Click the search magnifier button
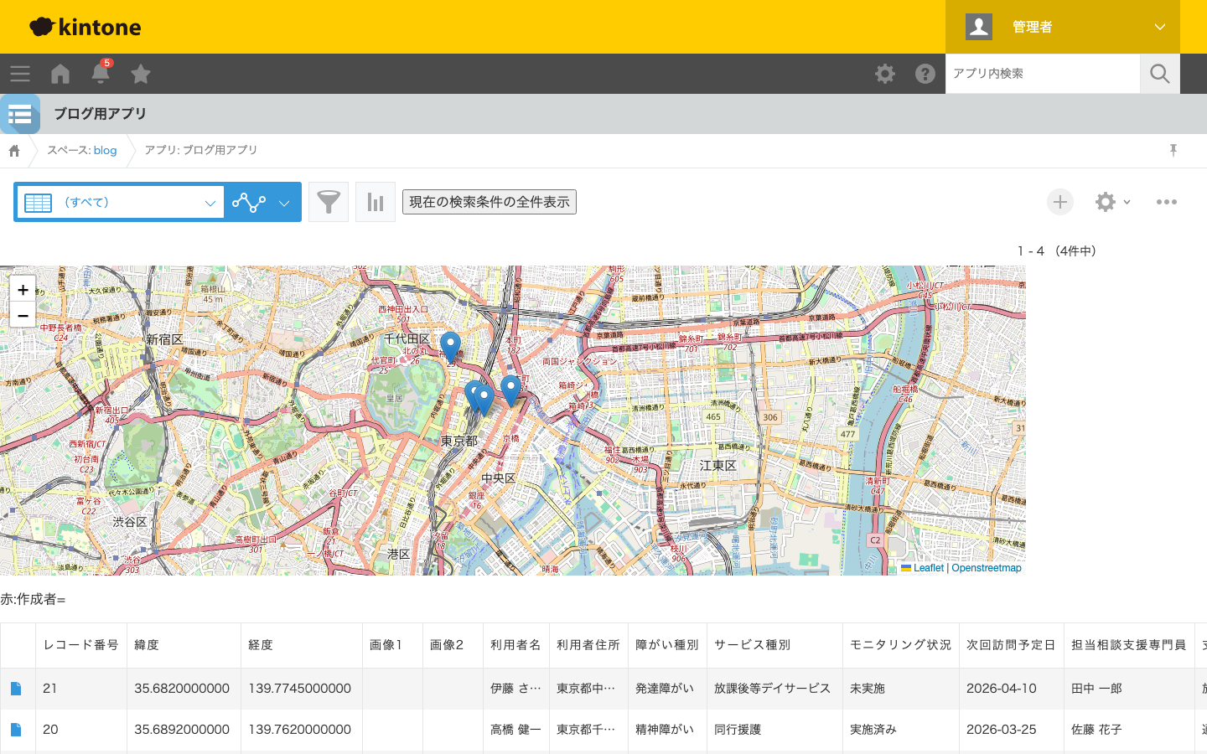Image resolution: width=1207 pixels, height=754 pixels. (1160, 74)
